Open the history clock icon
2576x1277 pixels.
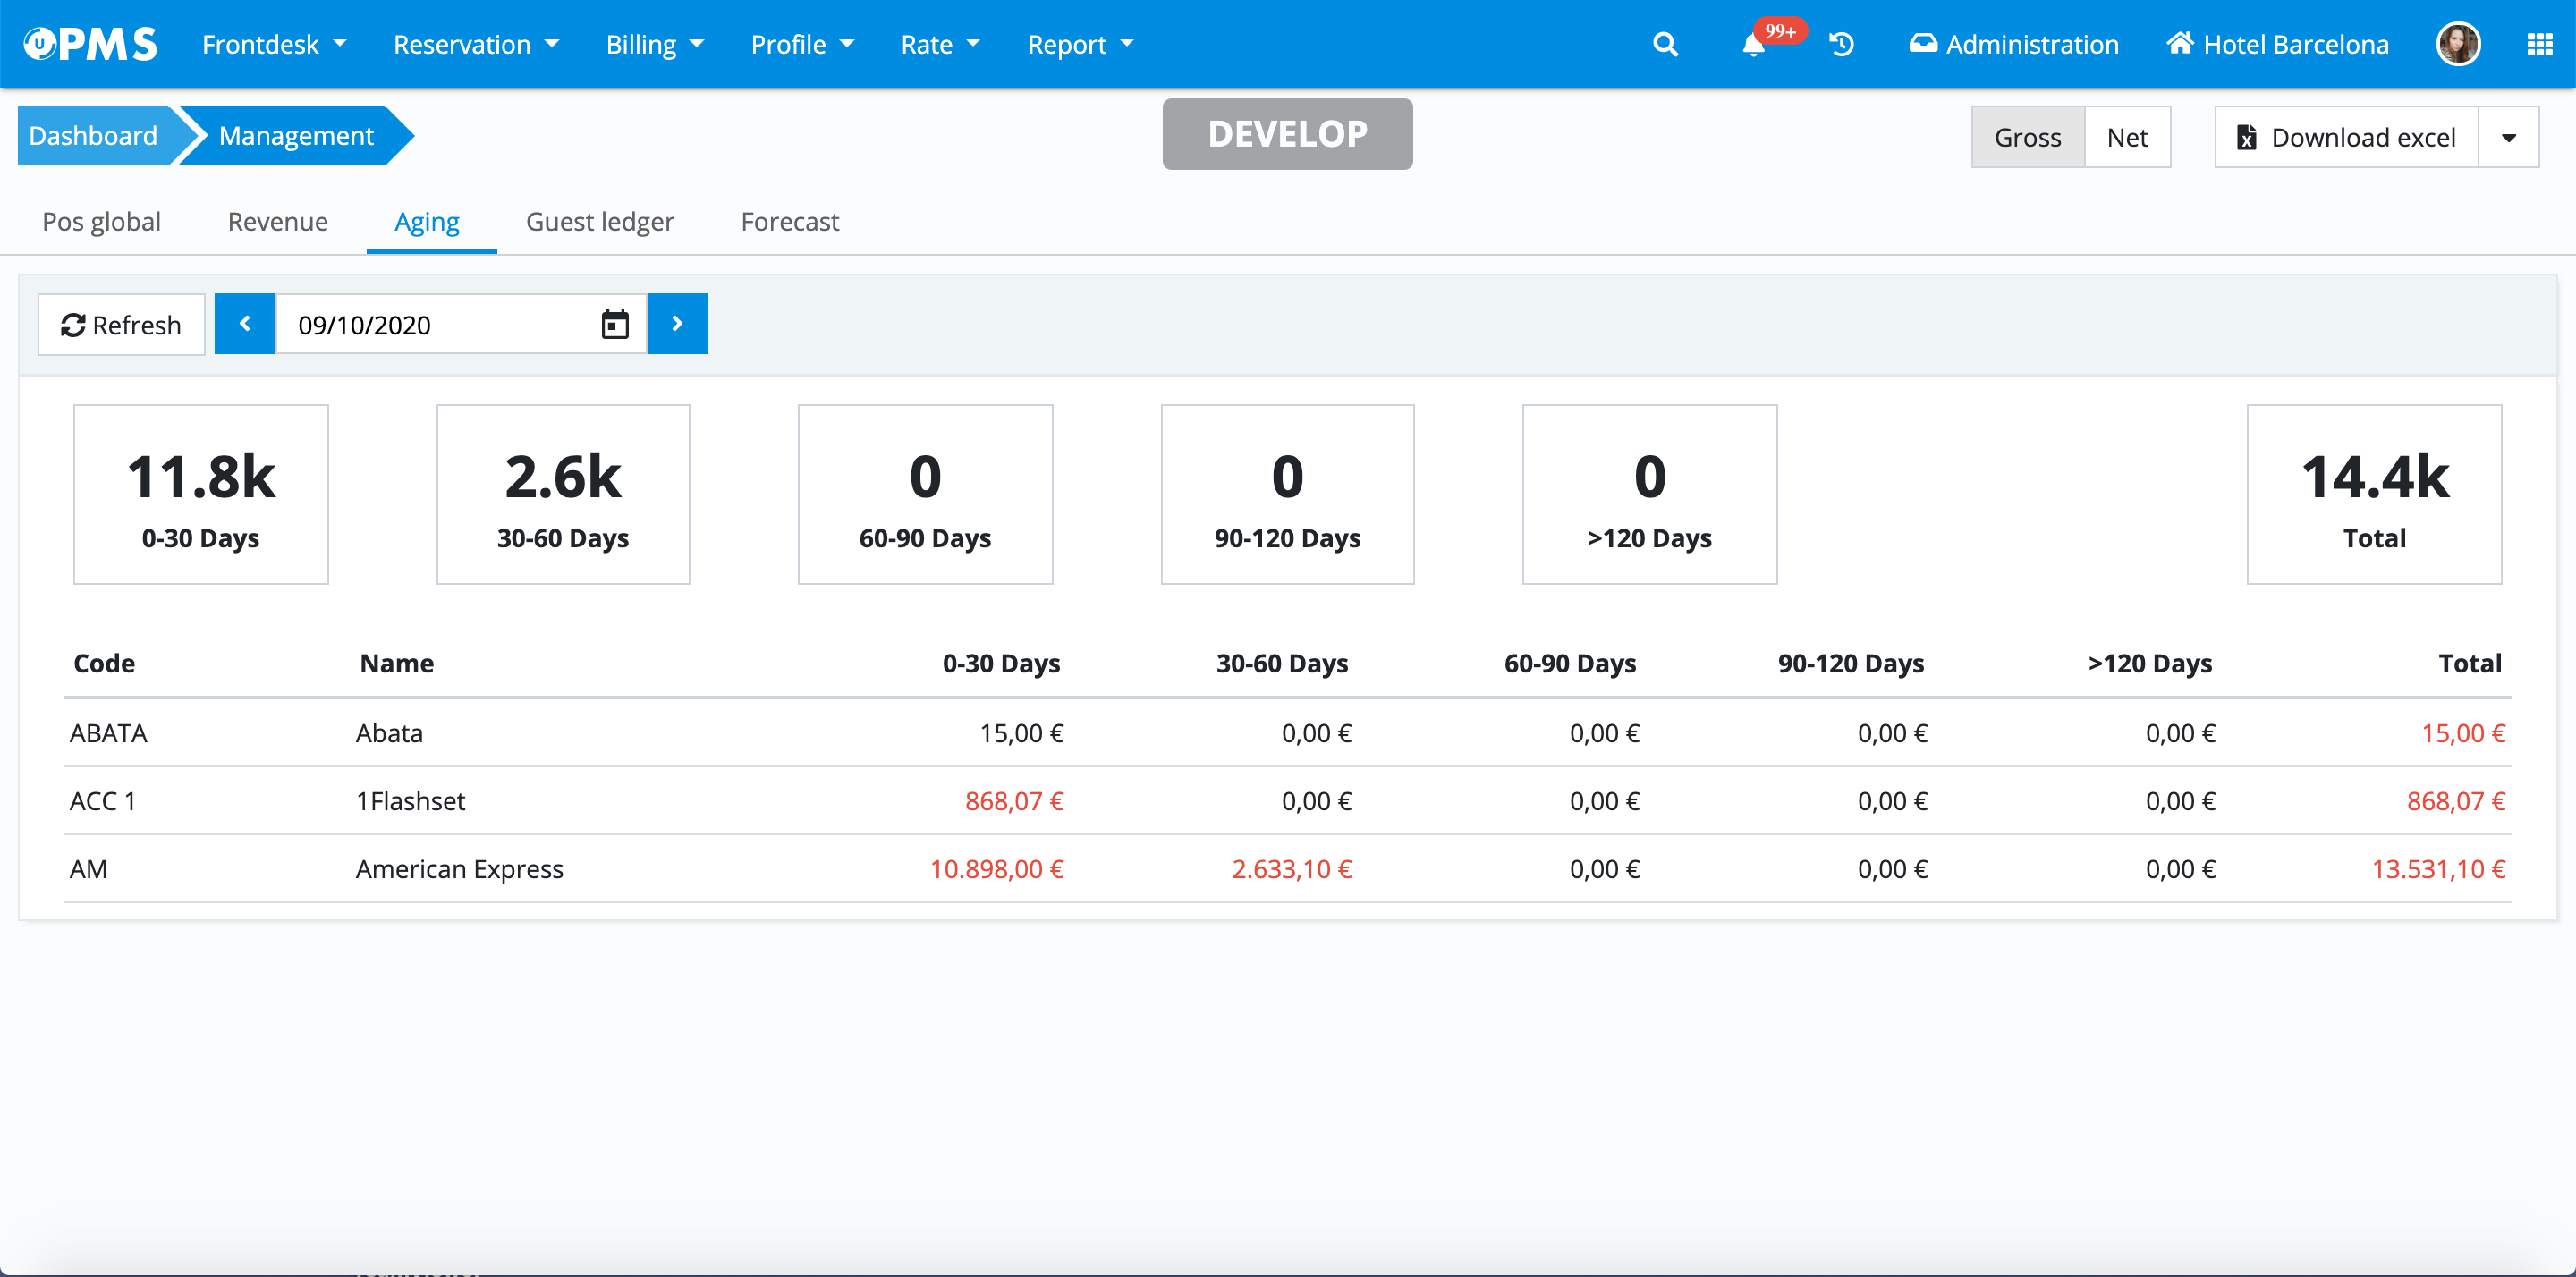coord(1841,45)
